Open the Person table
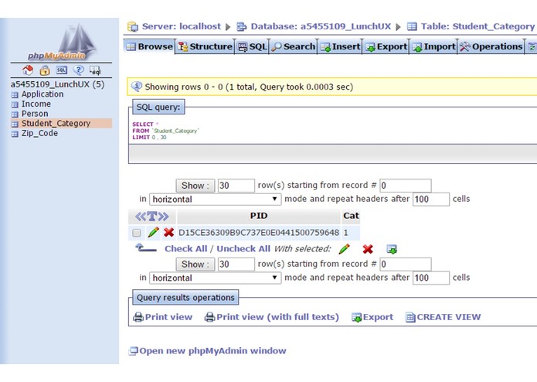The image size is (537, 382). tap(35, 114)
